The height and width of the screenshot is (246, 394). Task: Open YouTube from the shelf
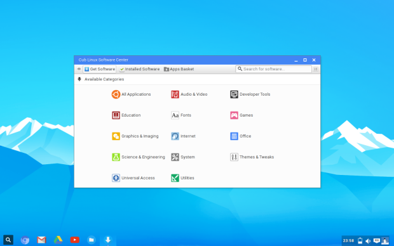pyautogui.click(x=74, y=240)
